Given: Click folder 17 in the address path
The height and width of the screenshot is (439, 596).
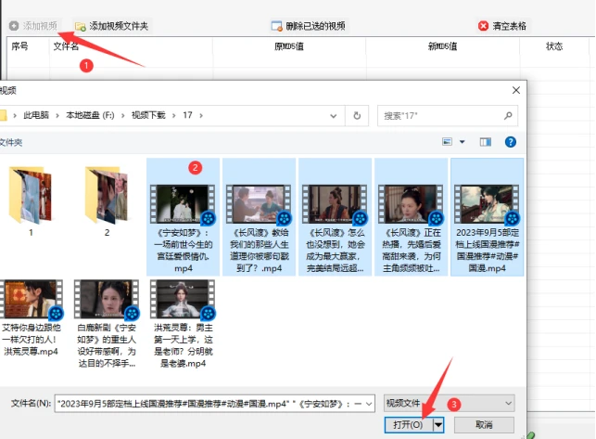Looking at the screenshot, I should coord(187,115).
